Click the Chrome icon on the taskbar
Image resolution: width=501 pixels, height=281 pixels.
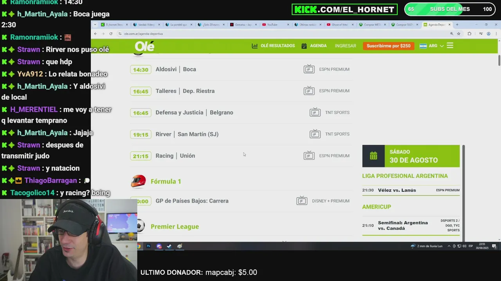139,246
